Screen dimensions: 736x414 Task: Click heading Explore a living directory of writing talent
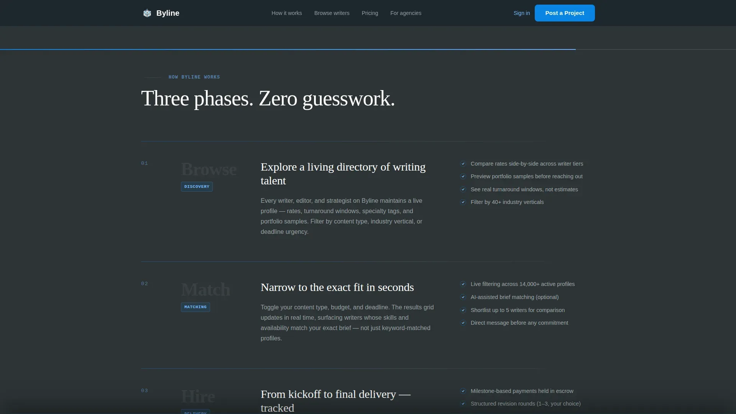click(343, 174)
